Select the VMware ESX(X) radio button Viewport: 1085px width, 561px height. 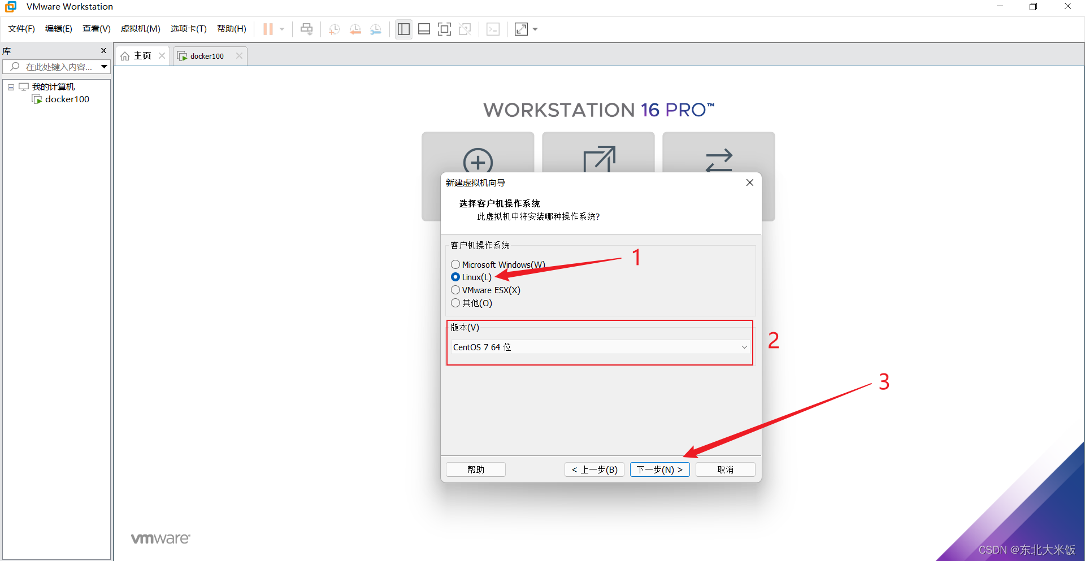point(455,290)
